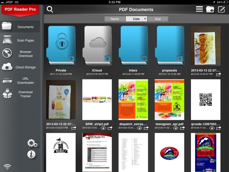
Task: Sort documents by Name
Action: 115,19
